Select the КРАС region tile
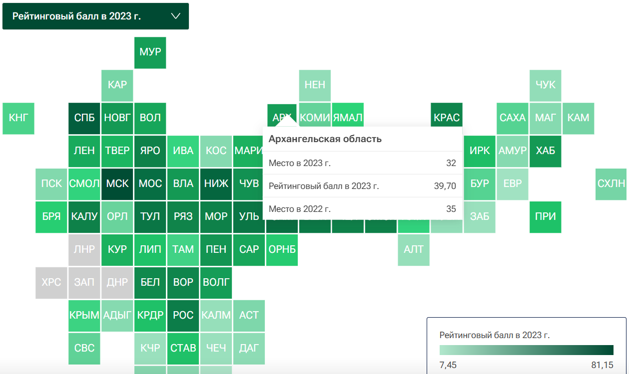This screenshot has width=629, height=374. tap(447, 118)
